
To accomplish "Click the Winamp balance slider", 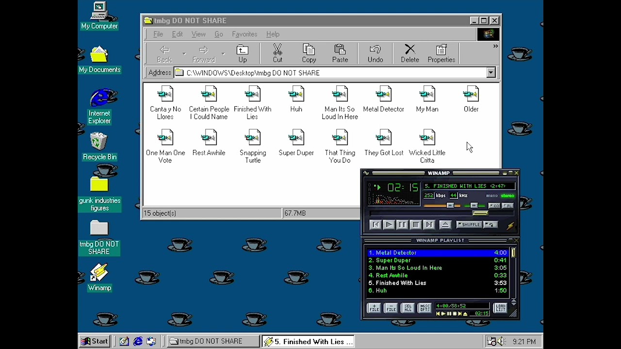I will [x=475, y=206].
